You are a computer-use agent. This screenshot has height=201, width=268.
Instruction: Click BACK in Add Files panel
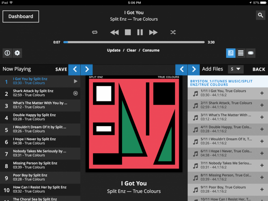point(259,69)
